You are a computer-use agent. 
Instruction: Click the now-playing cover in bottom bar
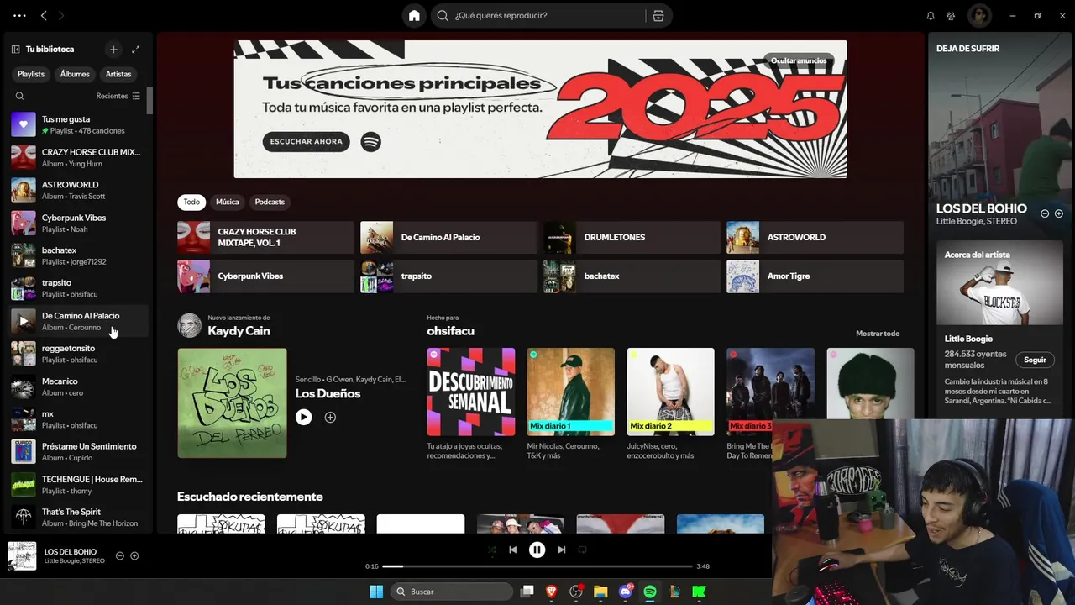coord(22,555)
